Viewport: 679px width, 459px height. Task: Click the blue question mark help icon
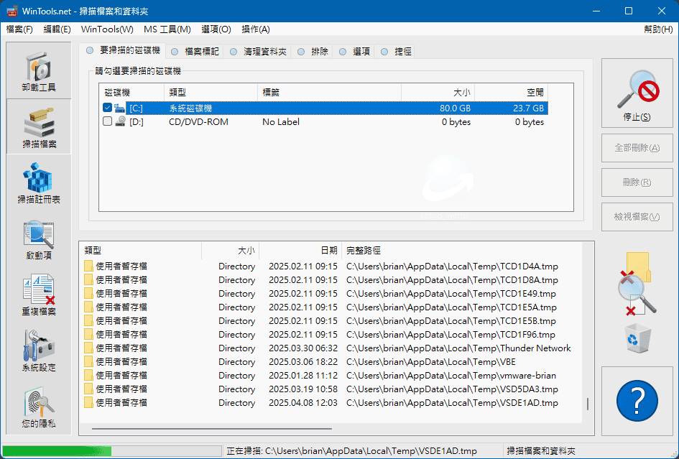pos(637,401)
